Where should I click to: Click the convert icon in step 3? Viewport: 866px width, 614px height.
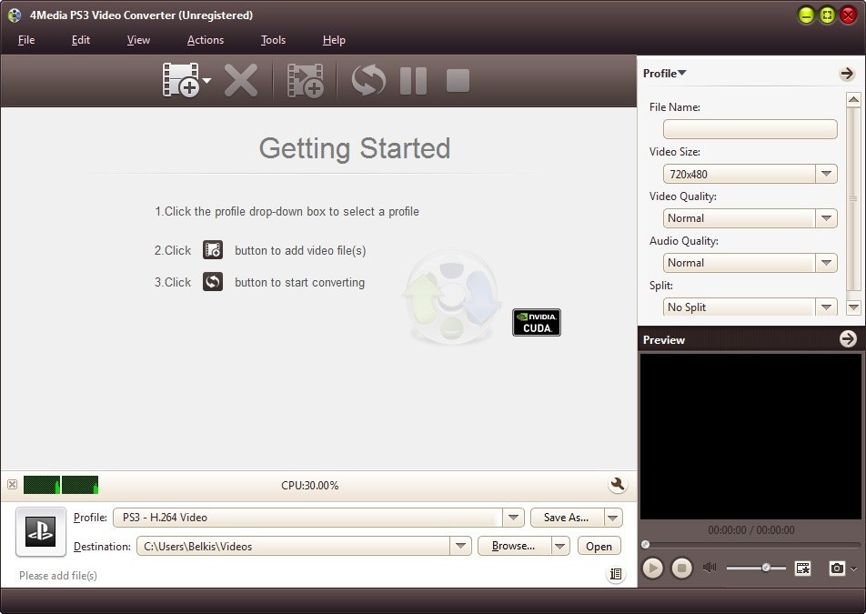tap(213, 282)
